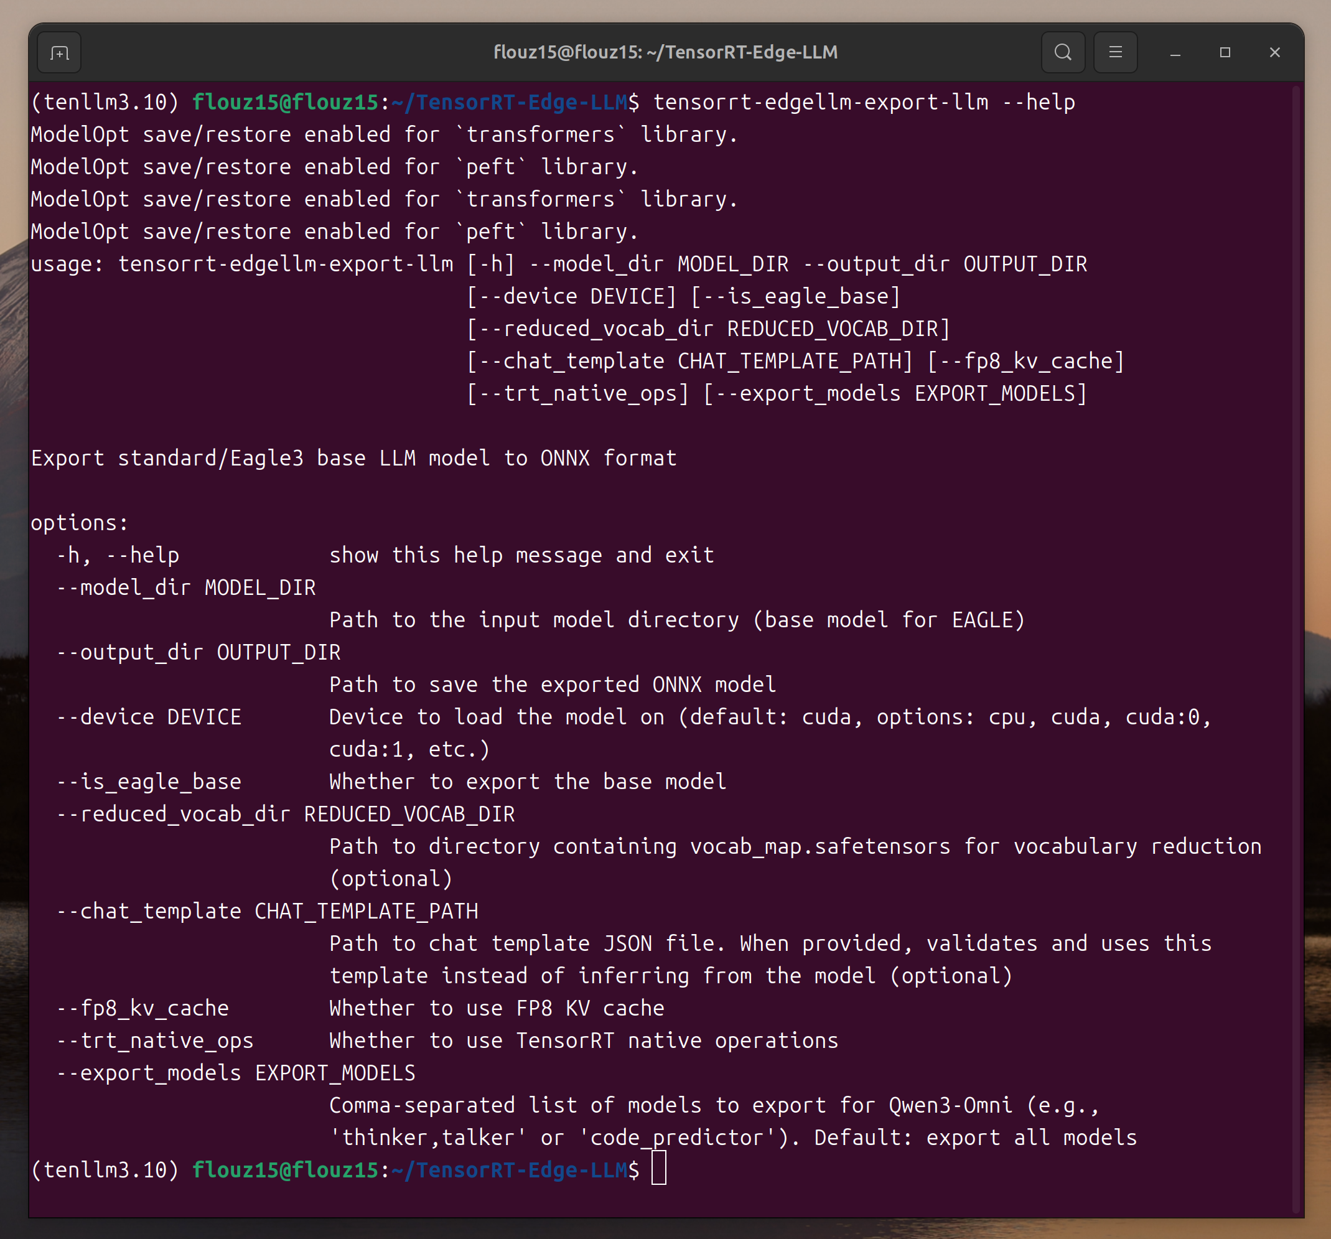Select "[--is_eagle_base]" in the usage block
1331x1239 pixels.
click(796, 297)
